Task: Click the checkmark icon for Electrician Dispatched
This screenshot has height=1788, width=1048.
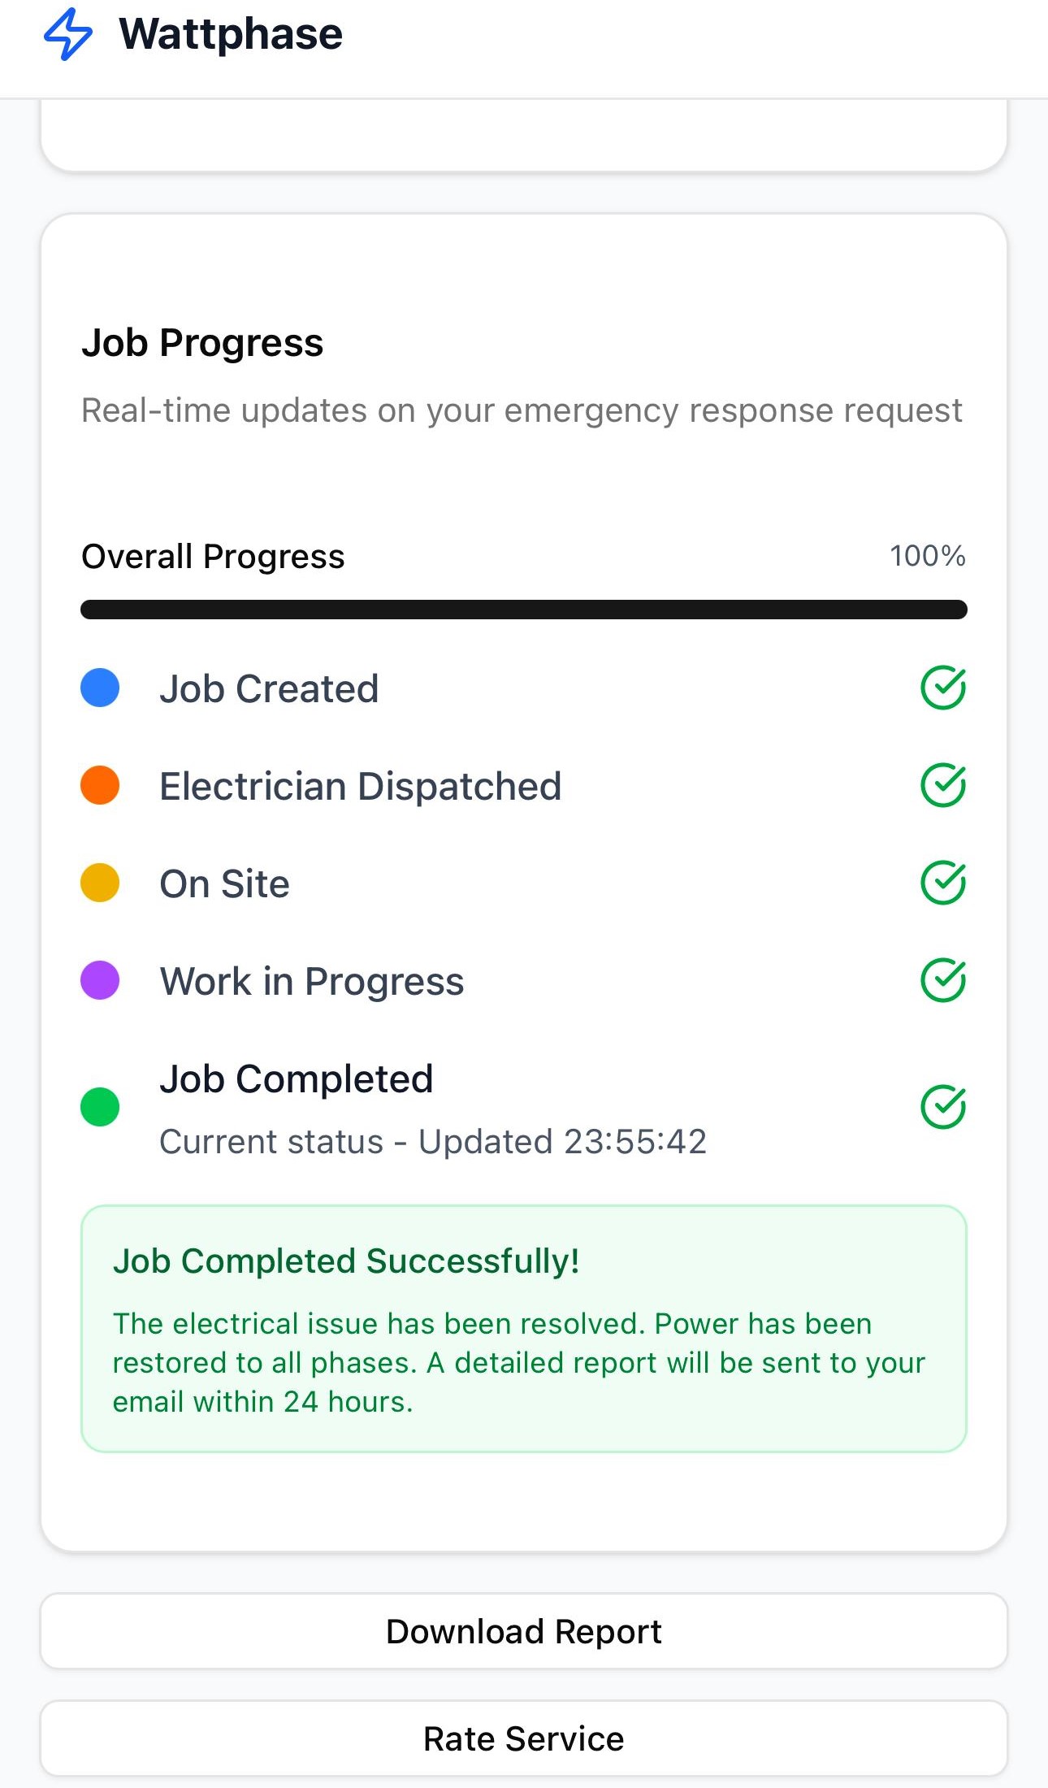Action: click(x=942, y=786)
